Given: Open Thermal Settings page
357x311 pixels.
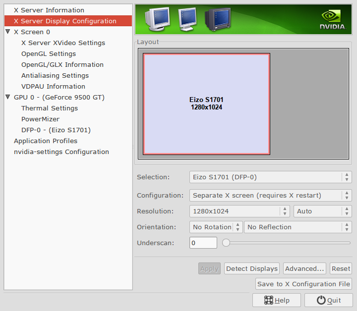Looking at the screenshot, I should [50, 108].
